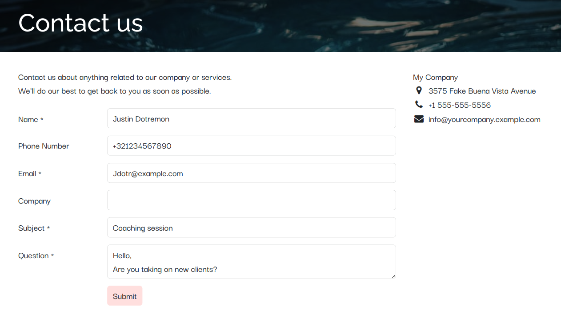561x326 pixels.
Task: Click the +1 555-555-5556 phone number
Action: click(x=459, y=105)
